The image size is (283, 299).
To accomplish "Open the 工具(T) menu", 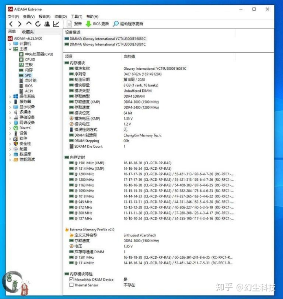I will (77, 17).
